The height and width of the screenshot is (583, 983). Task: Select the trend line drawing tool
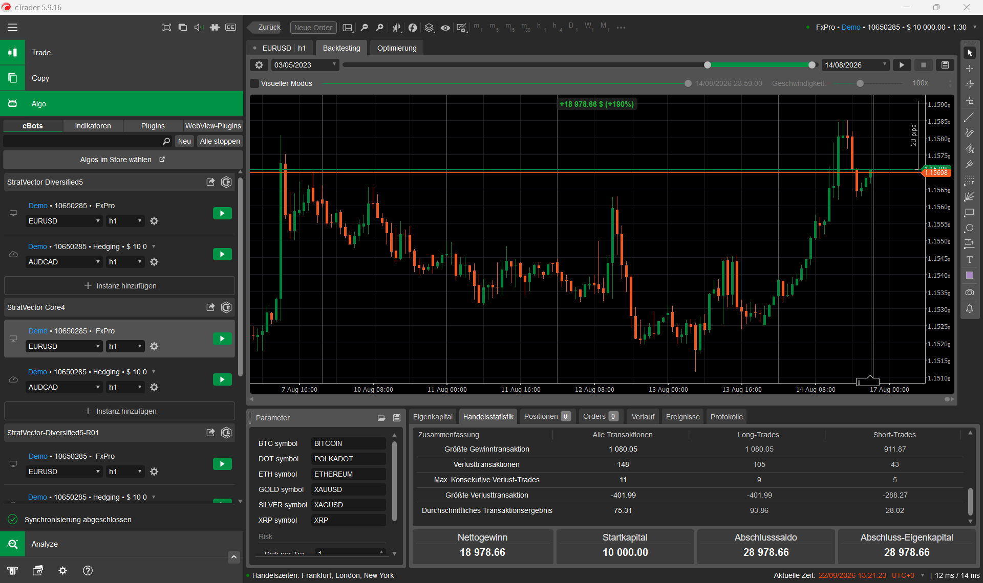pos(970,117)
